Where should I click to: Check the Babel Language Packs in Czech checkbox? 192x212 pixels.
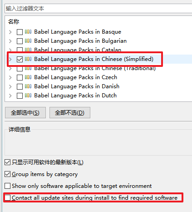[x=20, y=77]
